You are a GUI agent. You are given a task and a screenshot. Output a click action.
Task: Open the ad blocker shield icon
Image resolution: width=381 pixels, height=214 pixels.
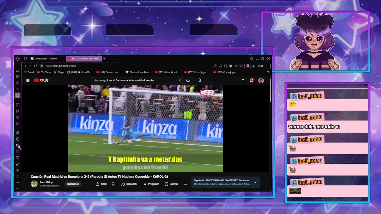coord(231,66)
